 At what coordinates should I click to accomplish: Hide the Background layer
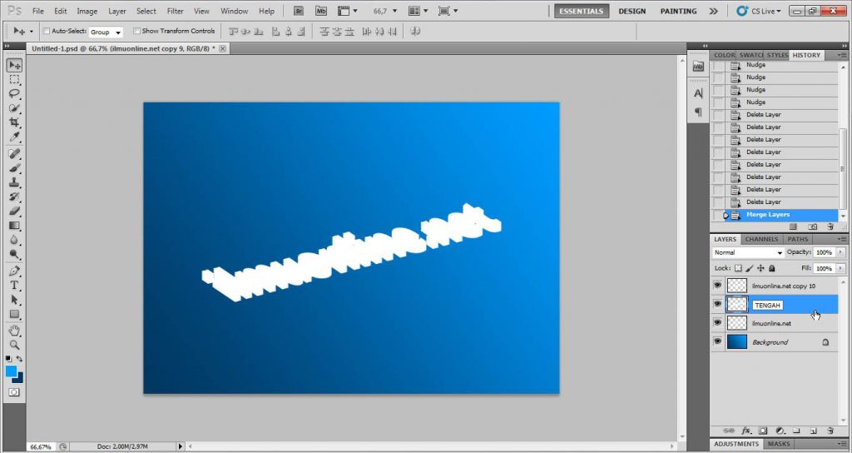717,341
